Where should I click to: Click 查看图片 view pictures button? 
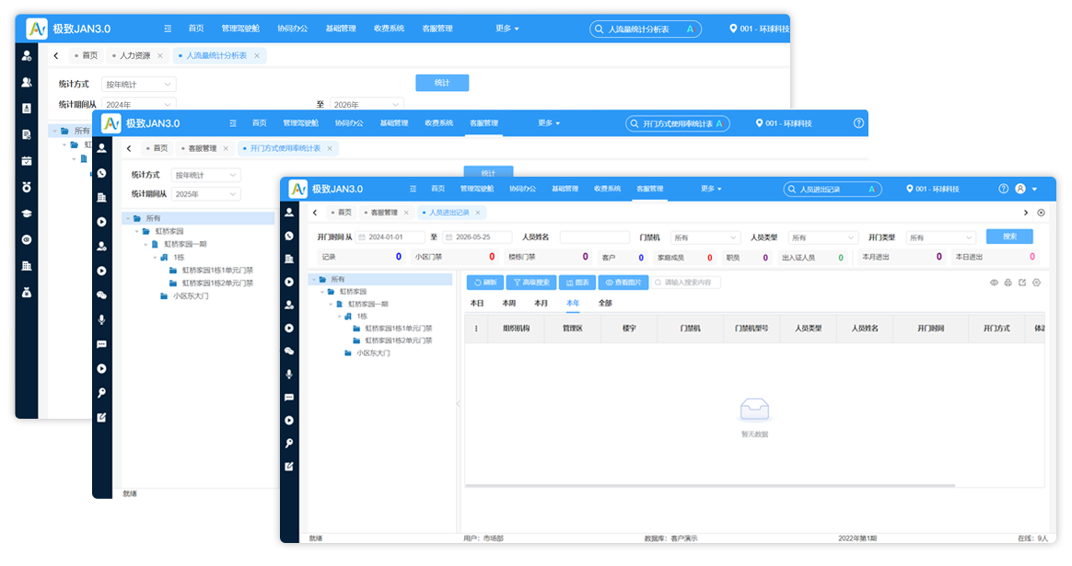click(x=623, y=283)
